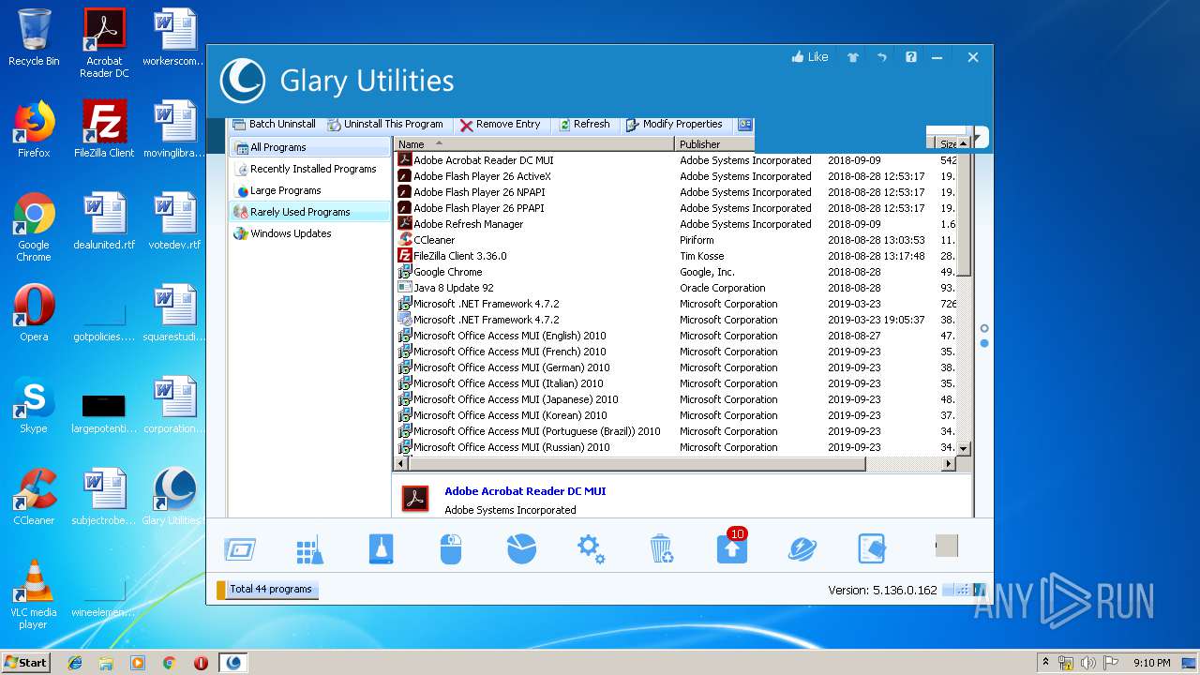Open FileZilla Client desktop shortcut
Viewport: 1200px width, 675px height.
tap(104, 129)
